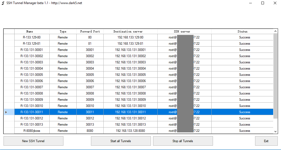Maximize the SSH Tunnel Manager window
Screen dimensions: 281x150
[x=263, y=3]
